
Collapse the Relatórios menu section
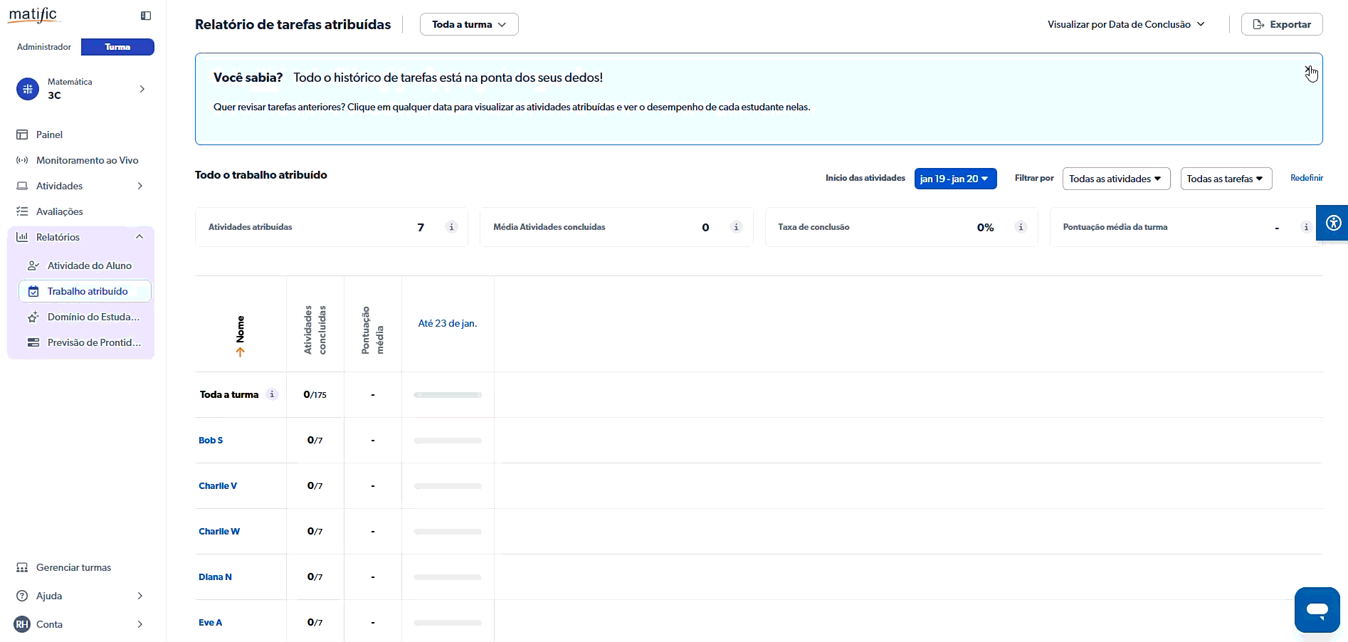[139, 237]
